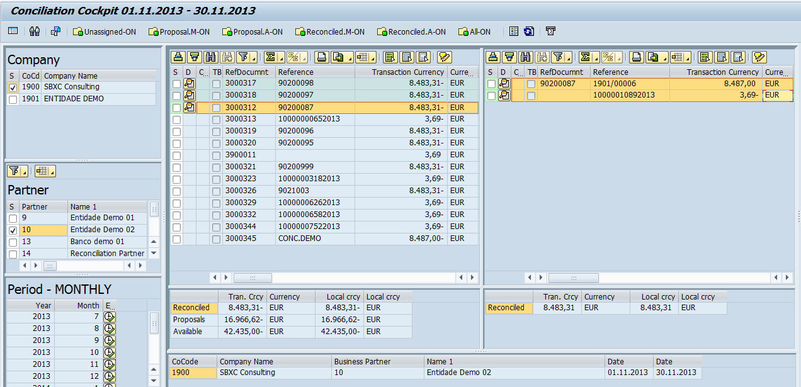The image size is (801, 387).
Task: Tick the selection checkbox for document 3000345
Action: point(176,239)
